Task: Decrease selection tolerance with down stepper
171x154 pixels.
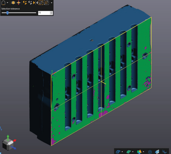Action: 51,14
